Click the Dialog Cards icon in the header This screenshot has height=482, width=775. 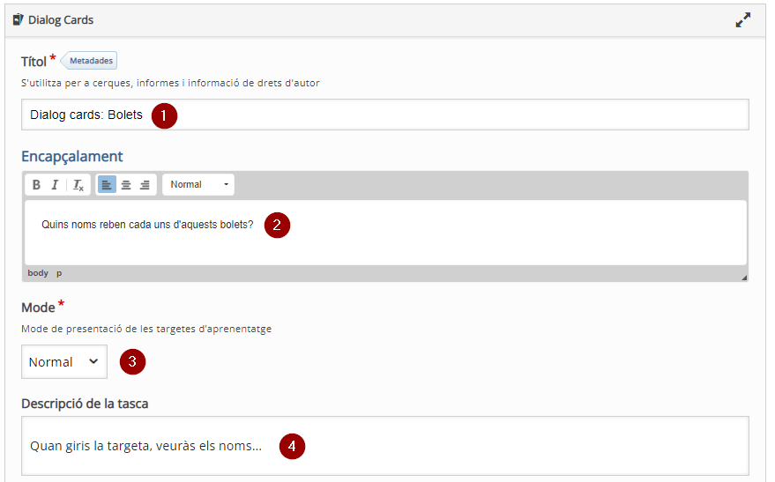click(x=18, y=19)
